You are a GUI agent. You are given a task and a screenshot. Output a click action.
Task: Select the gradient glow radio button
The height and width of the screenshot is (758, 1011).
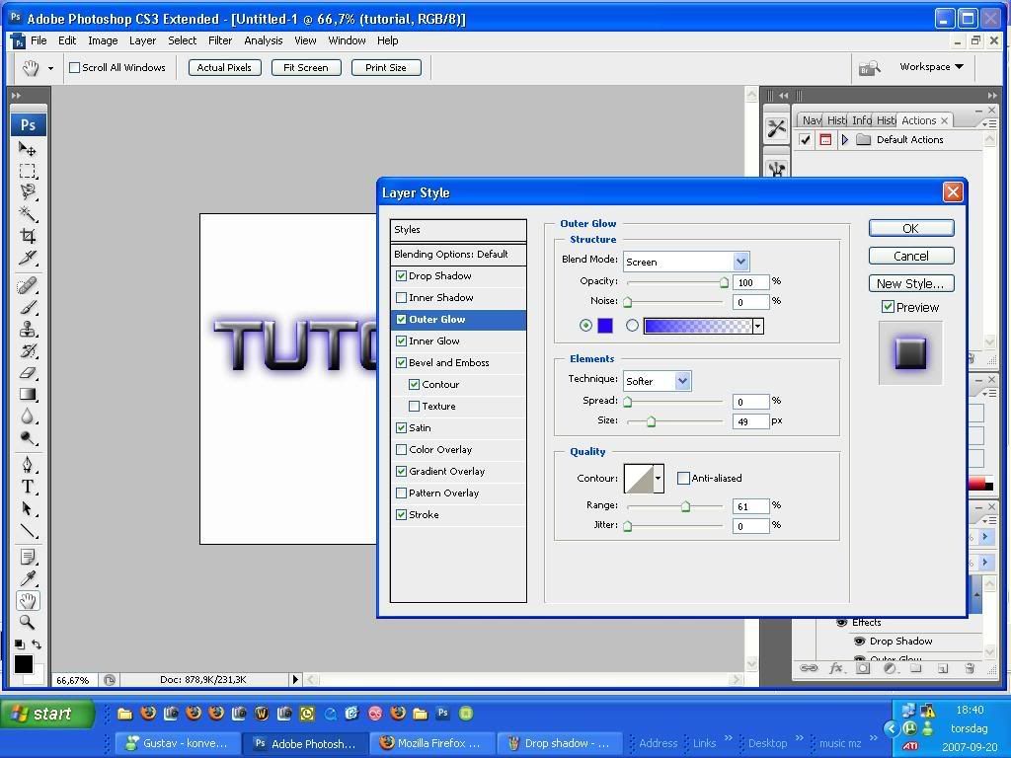[632, 326]
